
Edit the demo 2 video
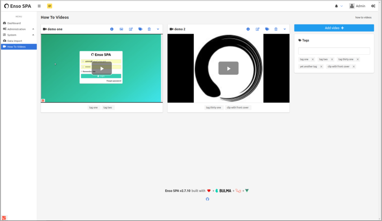(258, 29)
